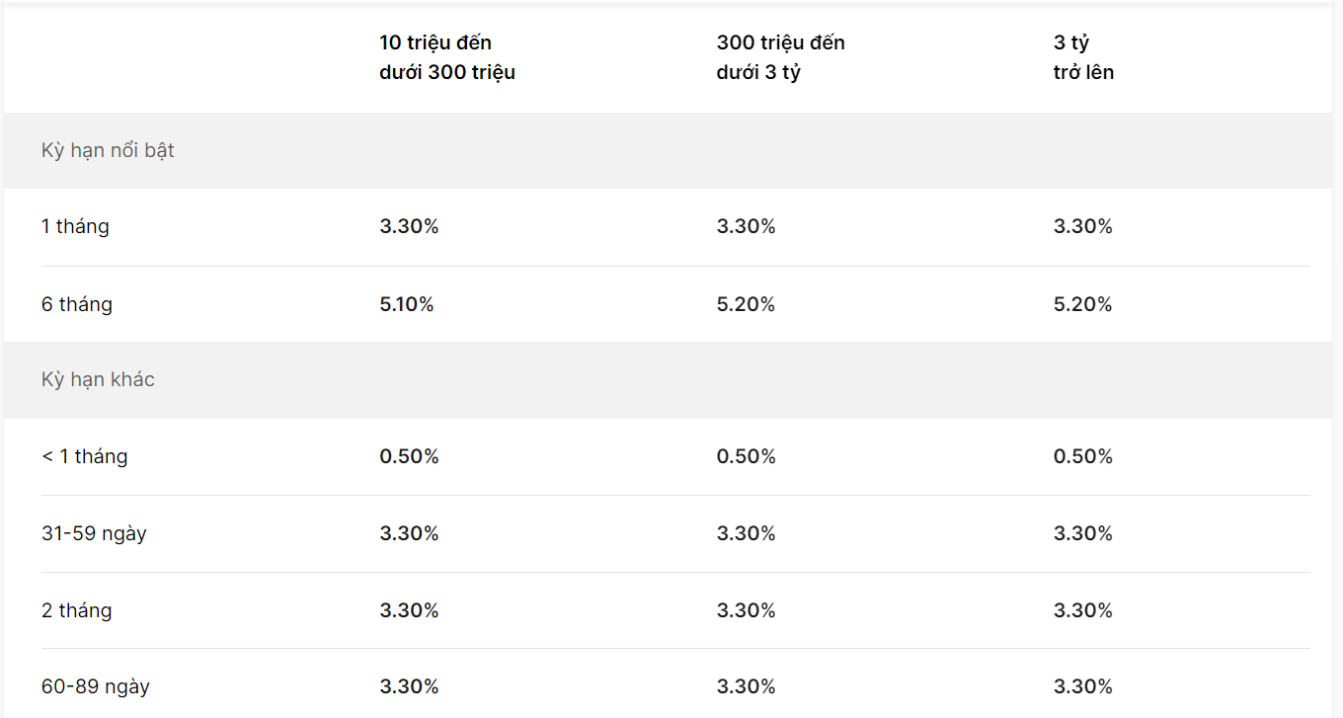Click the '31-59 ngày' term label
Viewport: 1343px width, 718px height.
pos(94,533)
